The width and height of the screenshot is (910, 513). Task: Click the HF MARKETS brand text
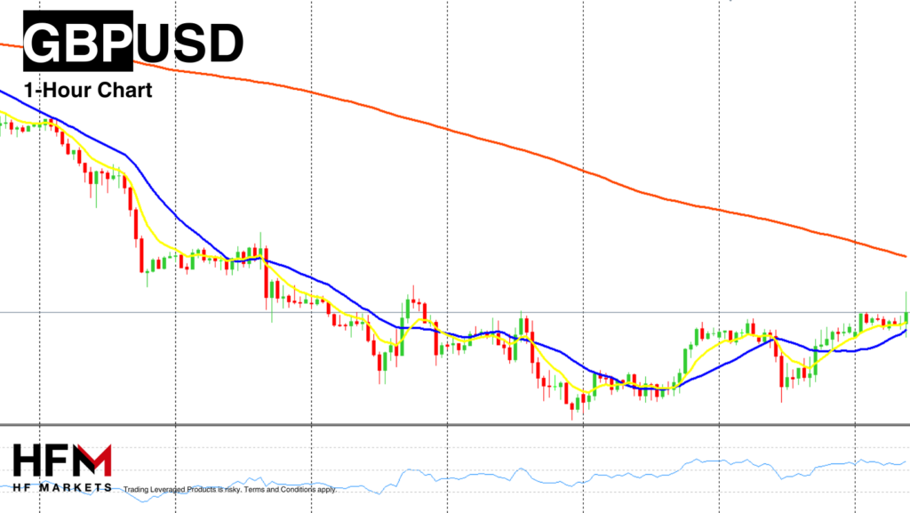click(x=62, y=487)
